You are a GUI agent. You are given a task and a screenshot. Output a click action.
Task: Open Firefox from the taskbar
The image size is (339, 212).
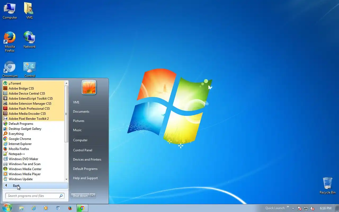point(70,208)
